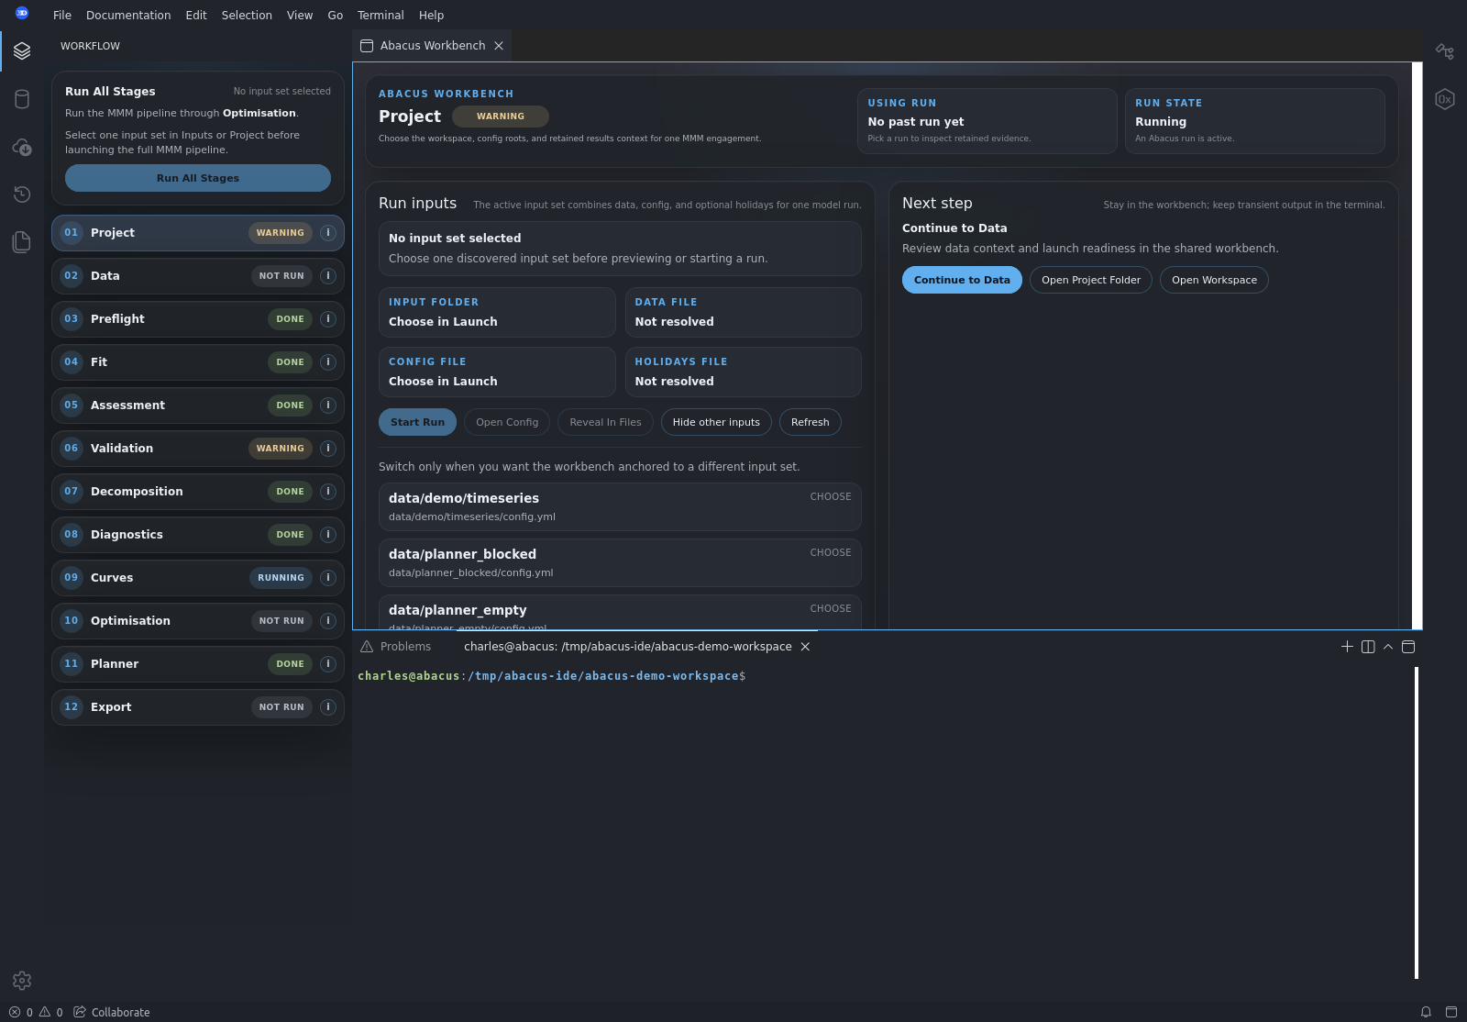
Task: Click the panel layout icon beside the chevron
Action: pos(1408,647)
